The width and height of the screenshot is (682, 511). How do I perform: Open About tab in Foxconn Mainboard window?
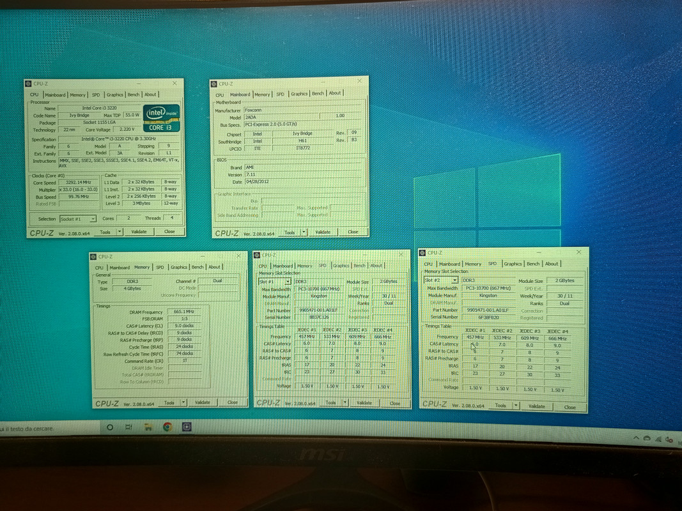pyautogui.click(x=335, y=93)
